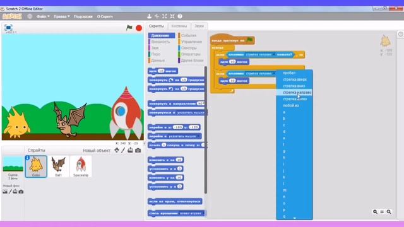
Task: Select the Внешность block category
Action: [x=160, y=42]
